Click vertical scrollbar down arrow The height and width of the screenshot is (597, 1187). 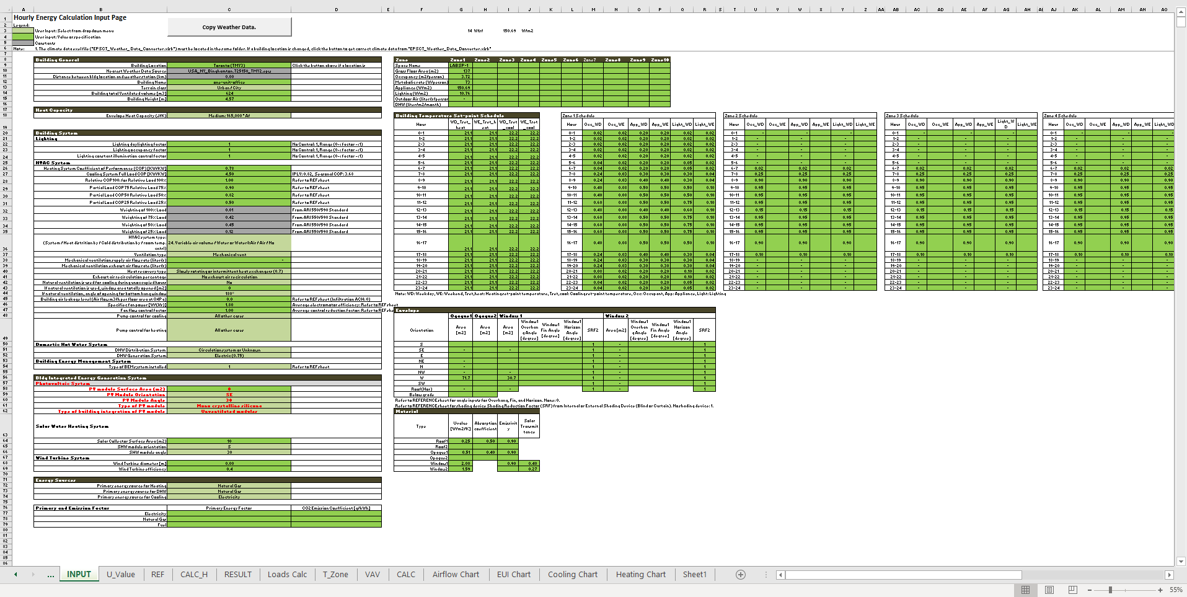point(1181,562)
